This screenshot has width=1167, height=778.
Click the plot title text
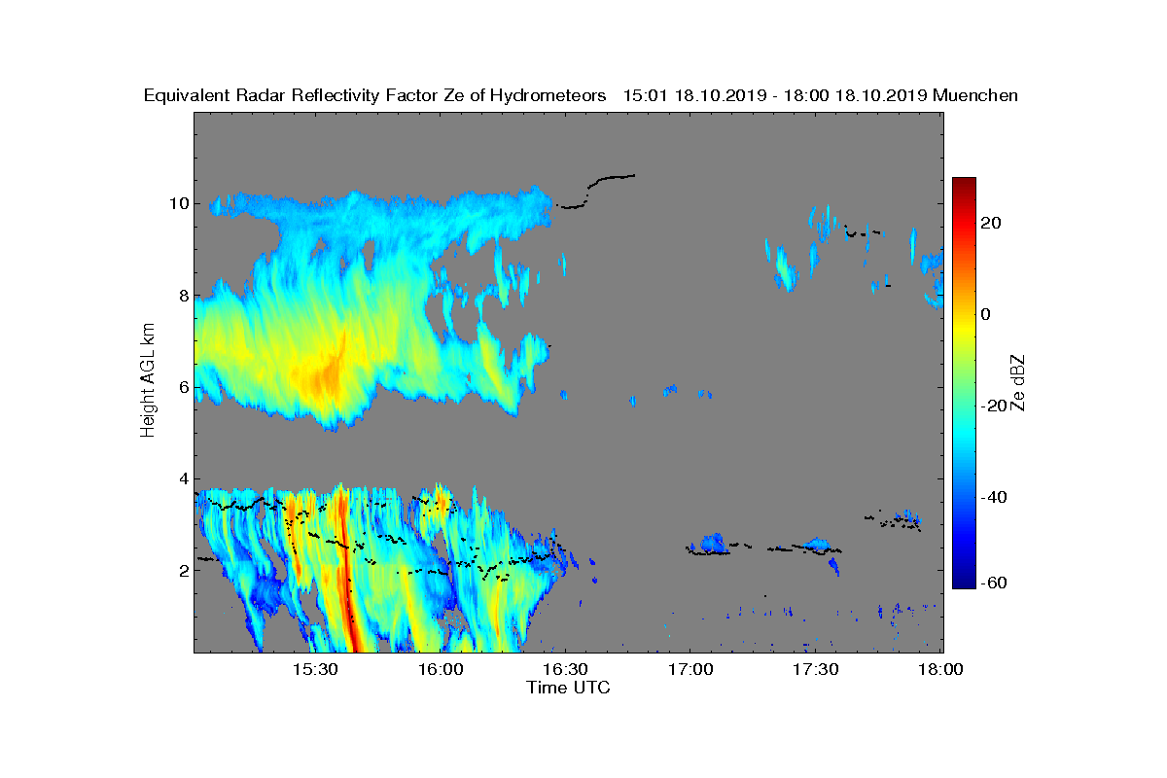click(x=581, y=95)
